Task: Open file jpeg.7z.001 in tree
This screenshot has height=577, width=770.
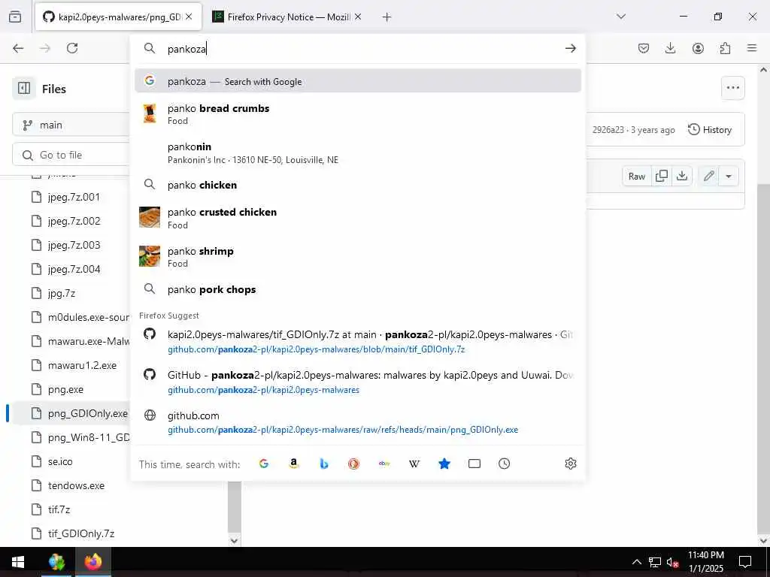Action: pyautogui.click(x=74, y=198)
